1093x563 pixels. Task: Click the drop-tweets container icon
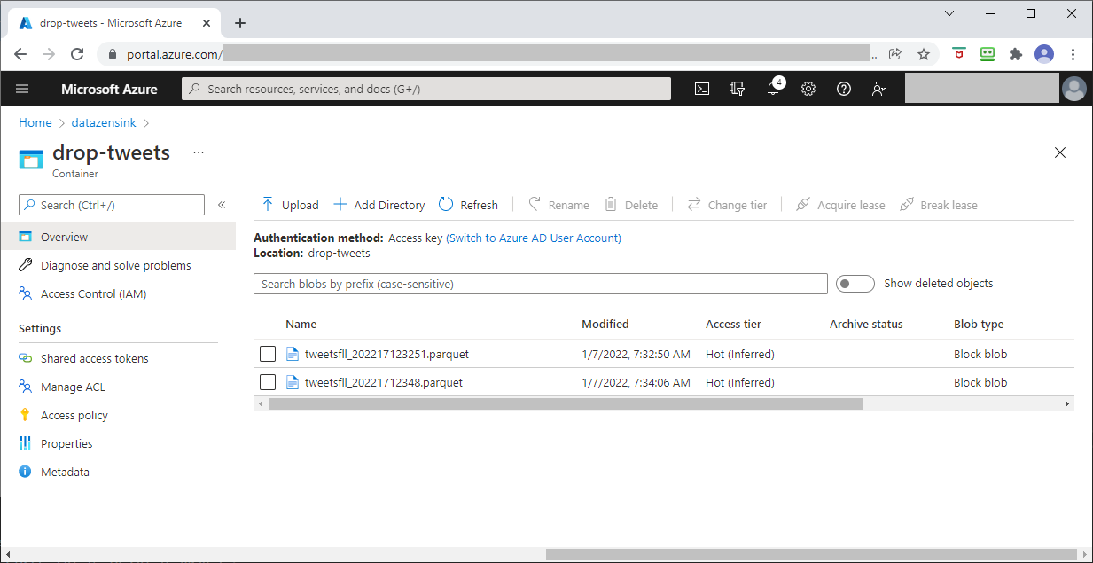pyautogui.click(x=31, y=159)
